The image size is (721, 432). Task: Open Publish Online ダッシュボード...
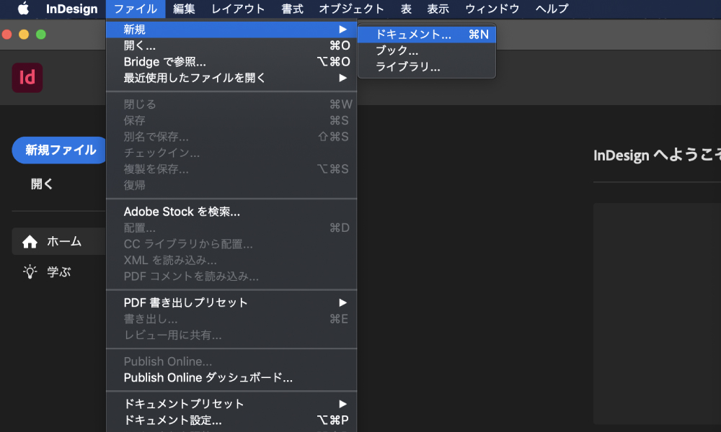coord(231,378)
